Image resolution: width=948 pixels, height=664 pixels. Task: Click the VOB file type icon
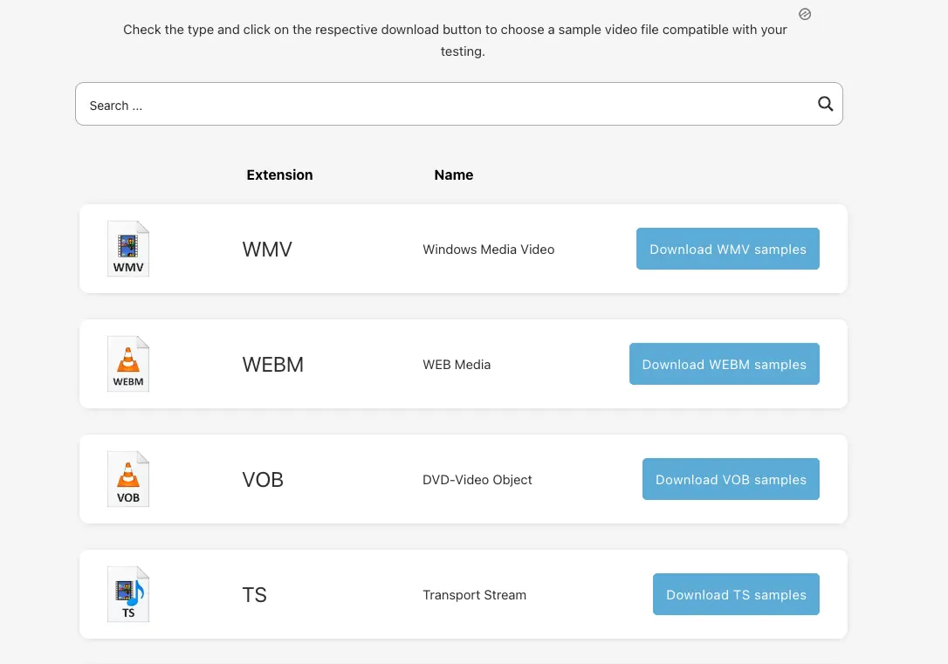point(128,479)
